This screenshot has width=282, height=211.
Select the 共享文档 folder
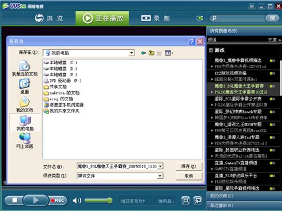tap(55, 87)
